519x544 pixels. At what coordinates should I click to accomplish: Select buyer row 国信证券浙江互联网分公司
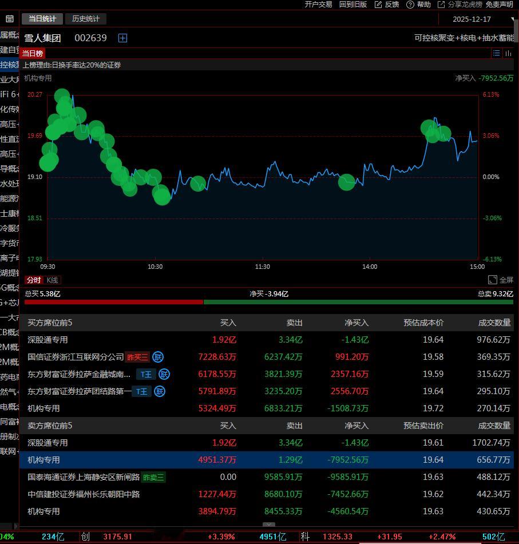pos(267,357)
